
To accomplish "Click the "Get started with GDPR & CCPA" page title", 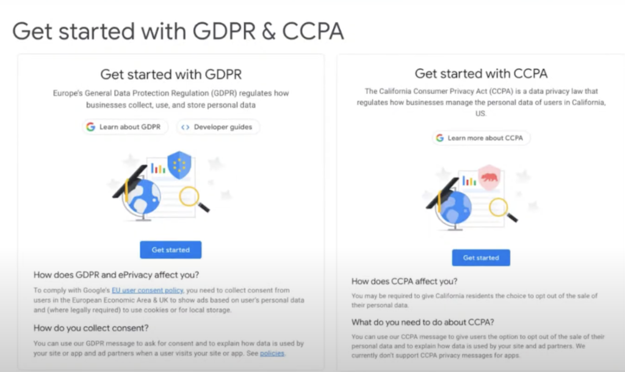I will (x=178, y=30).
